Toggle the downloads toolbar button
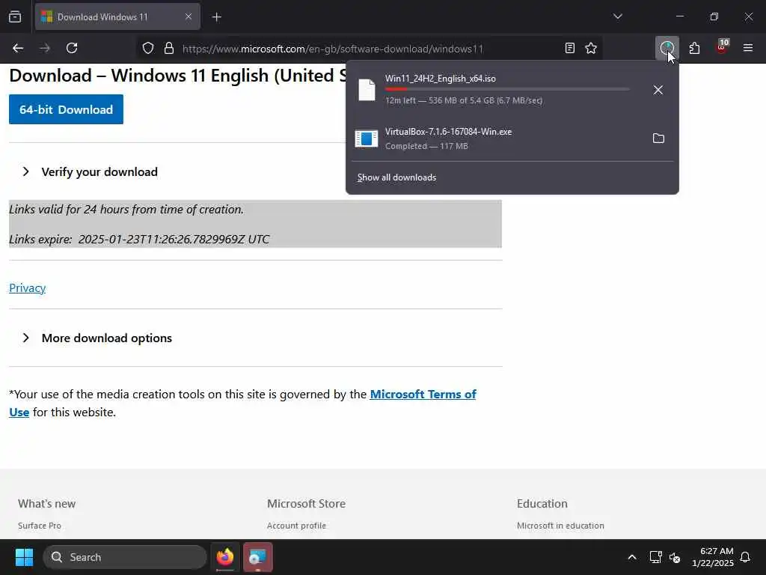The height and width of the screenshot is (575, 766). coord(667,48)
